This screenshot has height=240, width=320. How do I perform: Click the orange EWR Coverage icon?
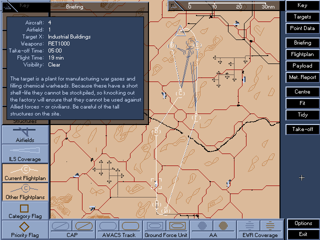click(x=270, y=226)
